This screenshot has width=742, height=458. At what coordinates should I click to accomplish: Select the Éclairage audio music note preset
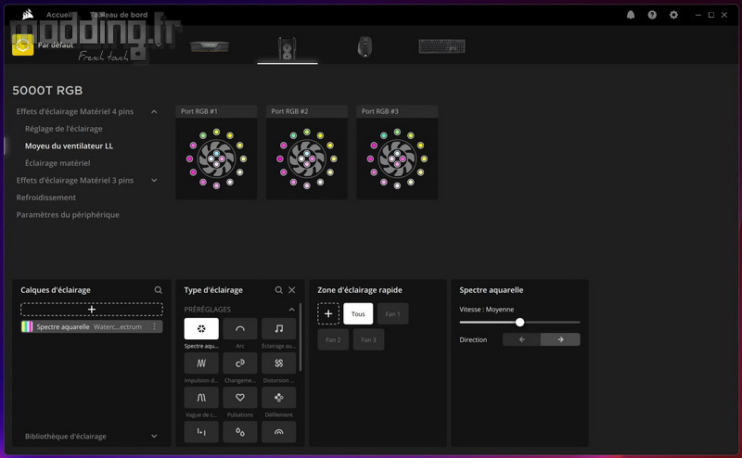pos(279,328)
